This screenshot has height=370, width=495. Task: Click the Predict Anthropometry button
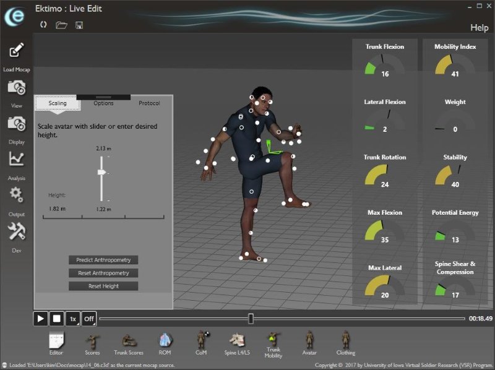click(x=103, y=260)
